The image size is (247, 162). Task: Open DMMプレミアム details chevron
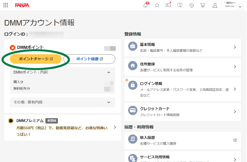coord(115,127)
